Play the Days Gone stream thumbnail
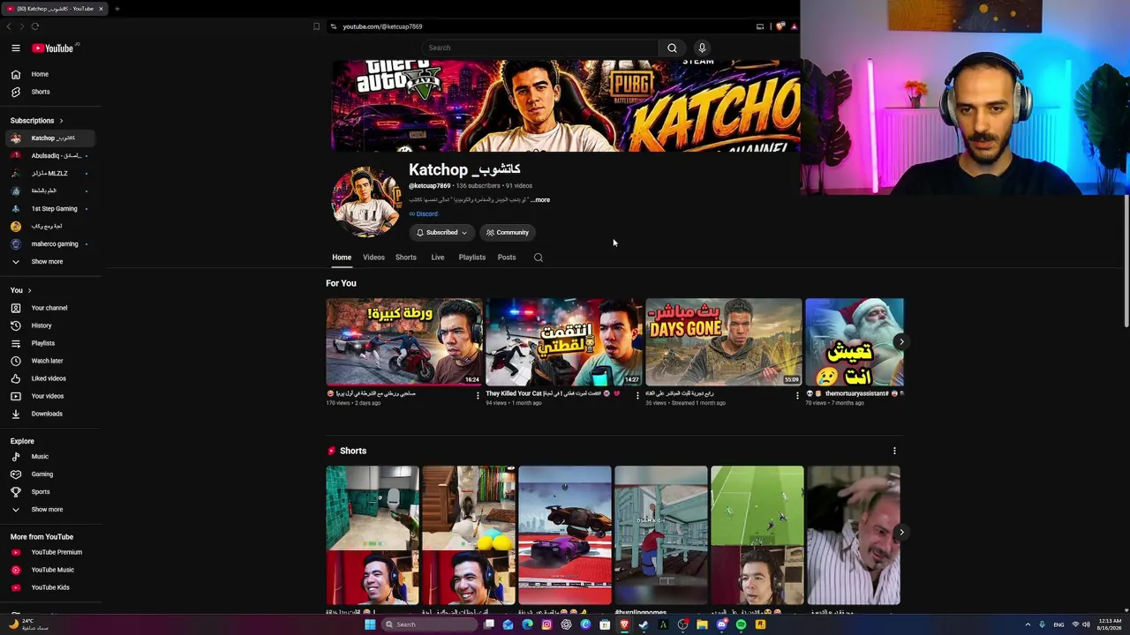 pos(724,342)
